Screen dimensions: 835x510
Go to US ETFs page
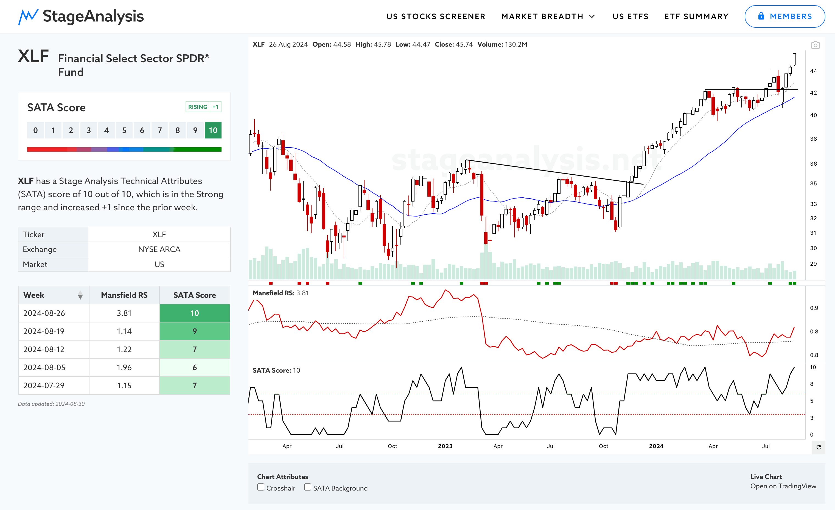[630, 16]
